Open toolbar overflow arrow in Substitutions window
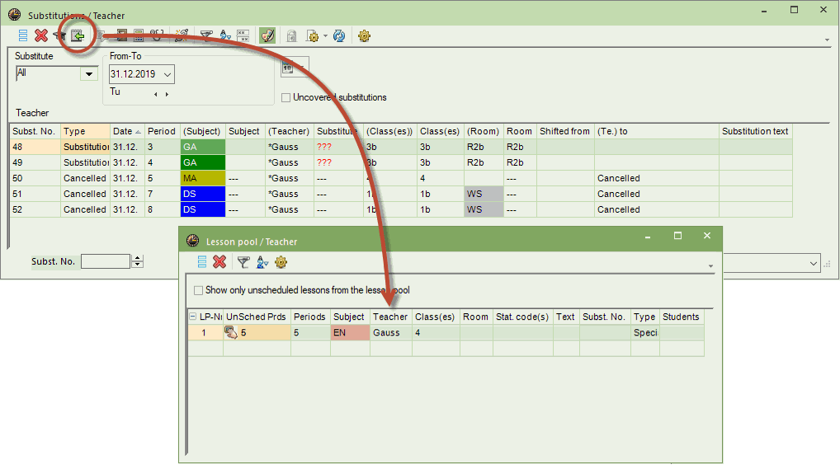Image resolution: width=840 pixels, height=474 pixels. pos(827,40)
